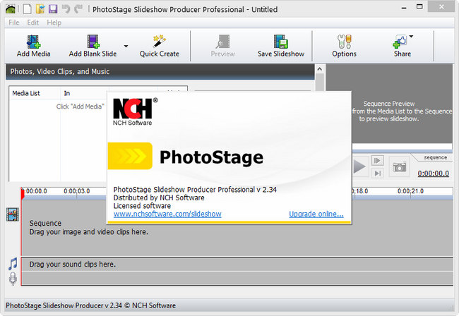
Task: Click the Save Slideshow icon
Action: pyautogui.click(x=281, y=42)
